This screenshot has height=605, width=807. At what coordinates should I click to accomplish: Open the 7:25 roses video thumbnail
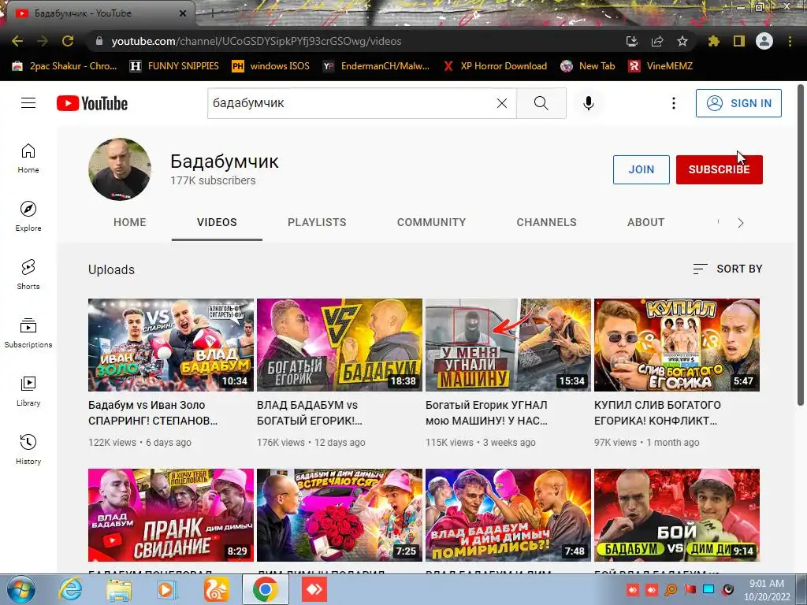tap(340, 514)
